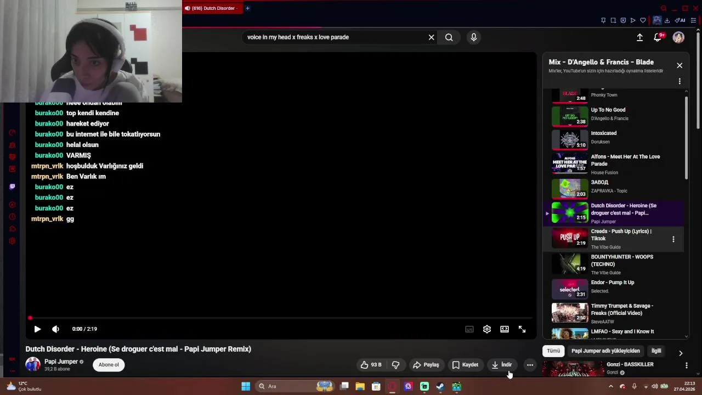Show hidden system tray icons
This screenshot has width=702, height=395.
click(x=611, y=386)
